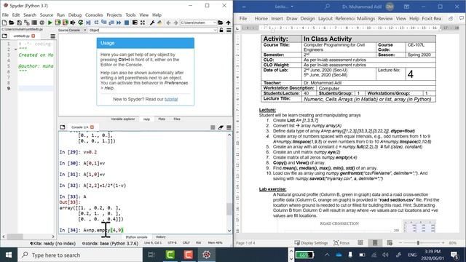Click the Windows Start button
Viewport: 466px width, 262px height.
(9, 255)
